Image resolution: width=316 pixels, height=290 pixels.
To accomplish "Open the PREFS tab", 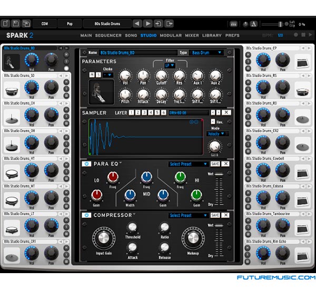I will click(x=232, y=35).
